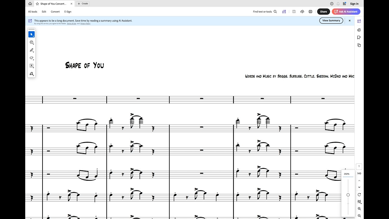
Task: Rotate the page clockwise
Action: tap(359, 195)
